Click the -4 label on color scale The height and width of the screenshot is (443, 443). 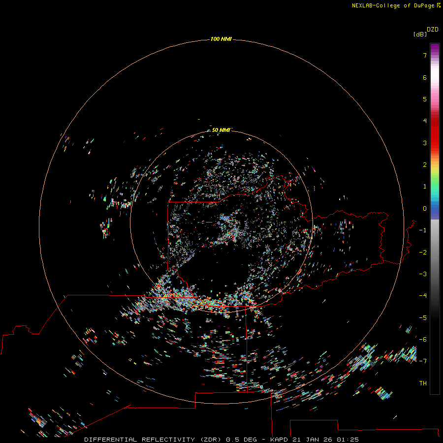tap(423, 295)
